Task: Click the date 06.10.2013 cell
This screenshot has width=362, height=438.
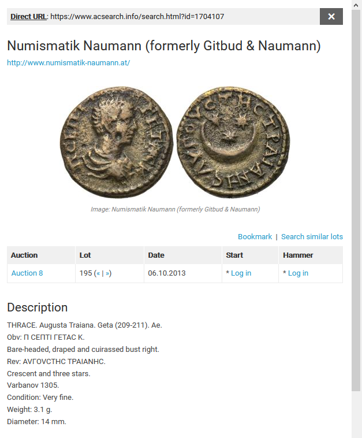Action: click(x=167, y=273)
